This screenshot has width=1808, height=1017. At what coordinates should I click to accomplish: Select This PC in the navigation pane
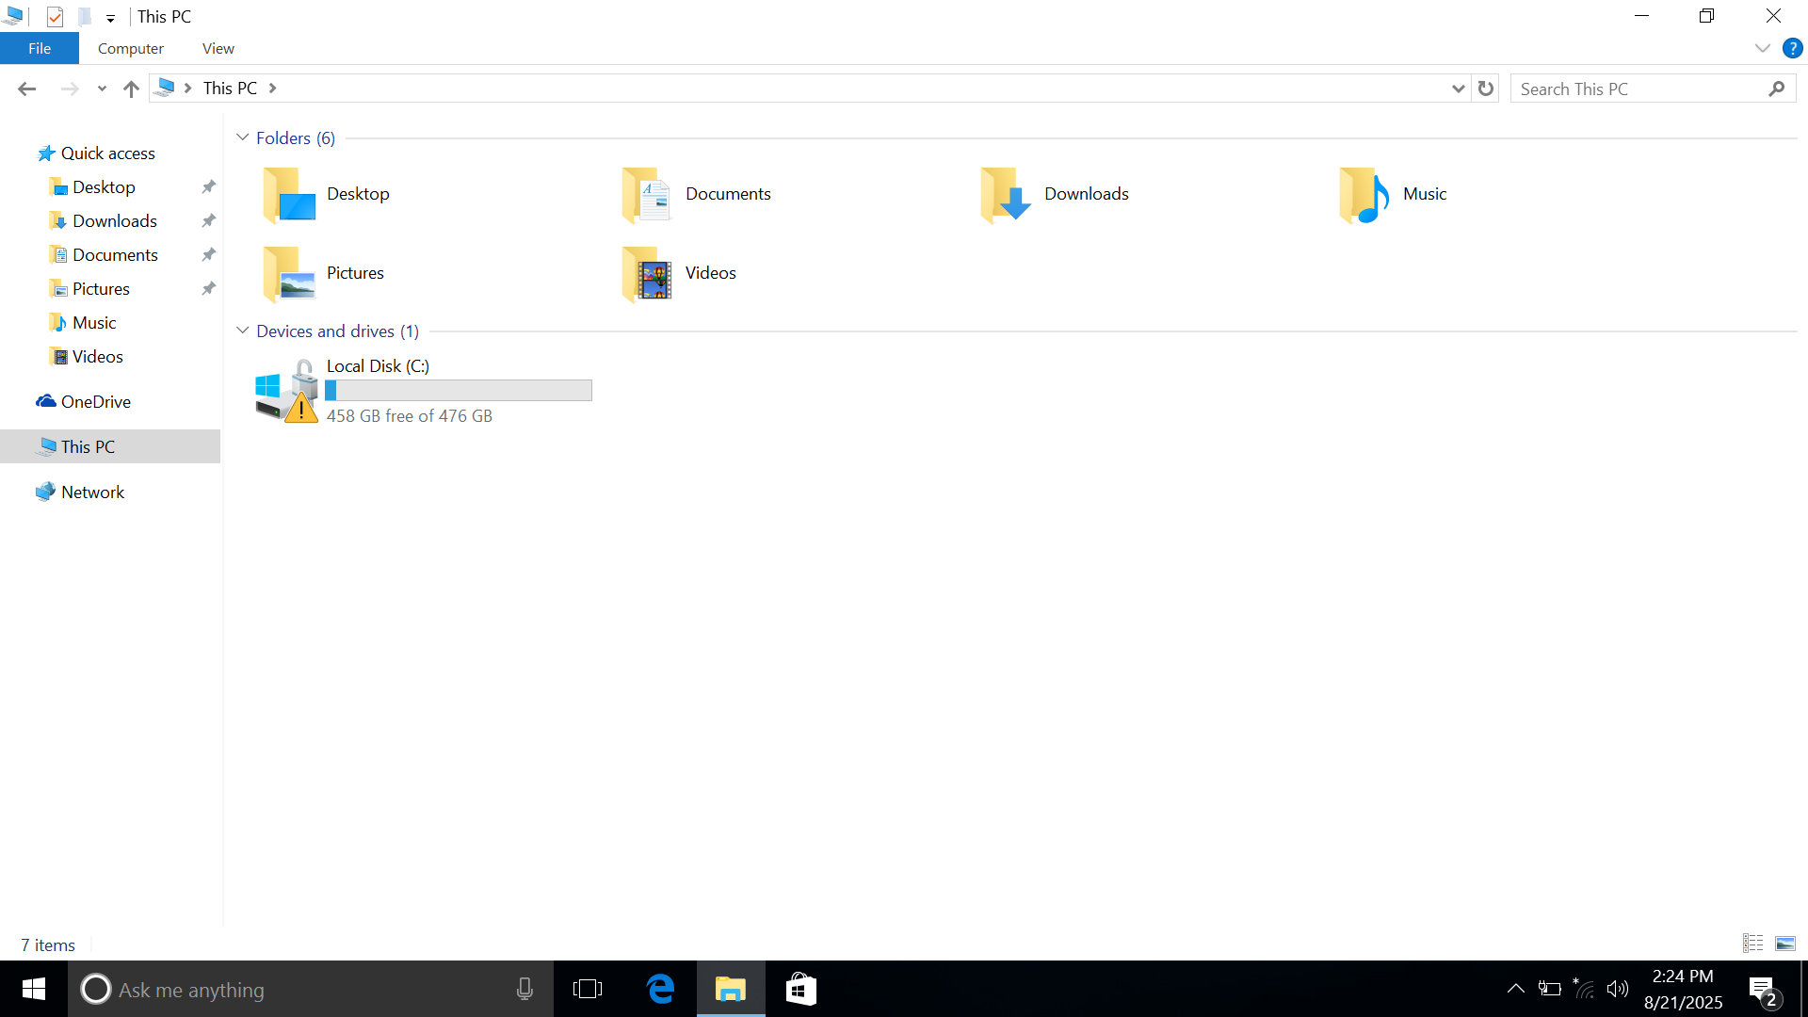tap(110, 447)
